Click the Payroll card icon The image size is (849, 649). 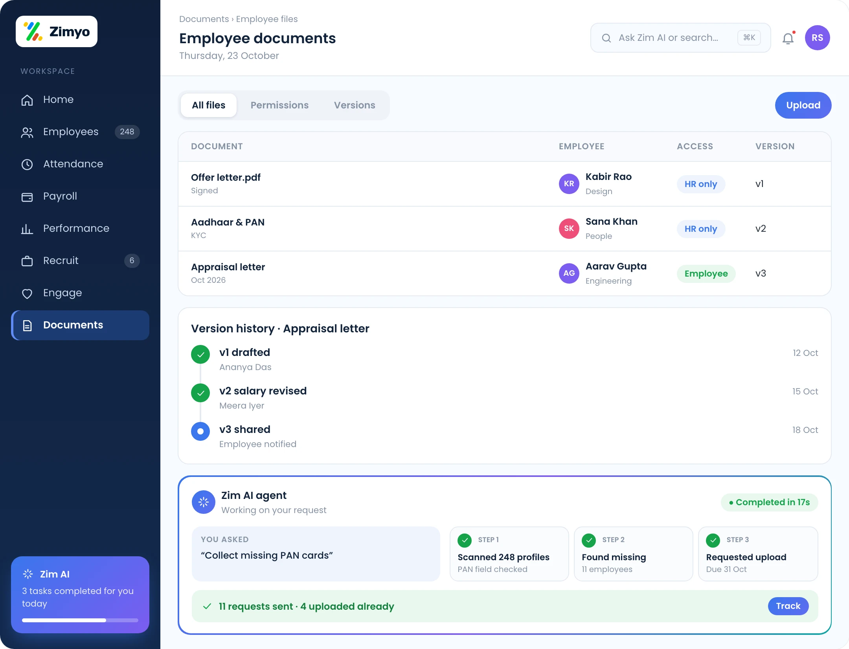click(27, 196)
